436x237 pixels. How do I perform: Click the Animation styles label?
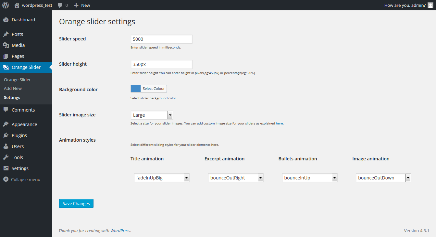pos(77,140)
